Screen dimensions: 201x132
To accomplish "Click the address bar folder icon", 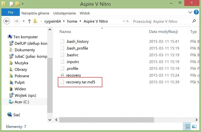I will (35, 21).
